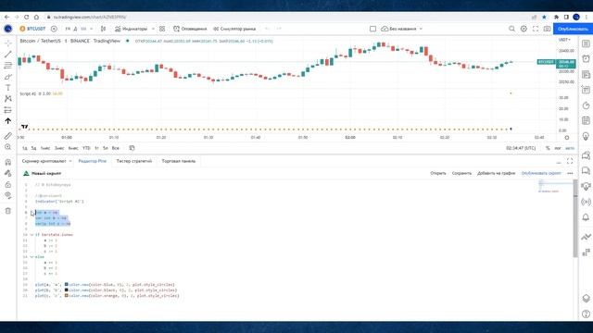
Task: Start the market replay Симулятор рынка
Action: coord(234,29)
